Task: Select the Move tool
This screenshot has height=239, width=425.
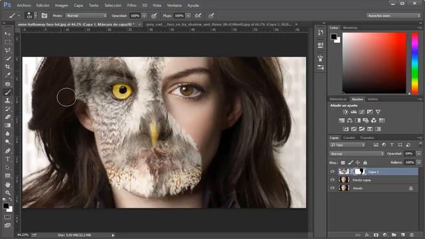Action: pos(7,34)
